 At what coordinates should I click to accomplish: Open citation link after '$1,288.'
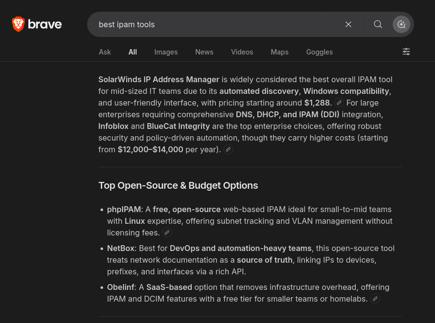tap(339, 103)
